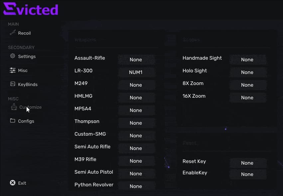Open the KeyBinds menu section

tap(28, 85)
